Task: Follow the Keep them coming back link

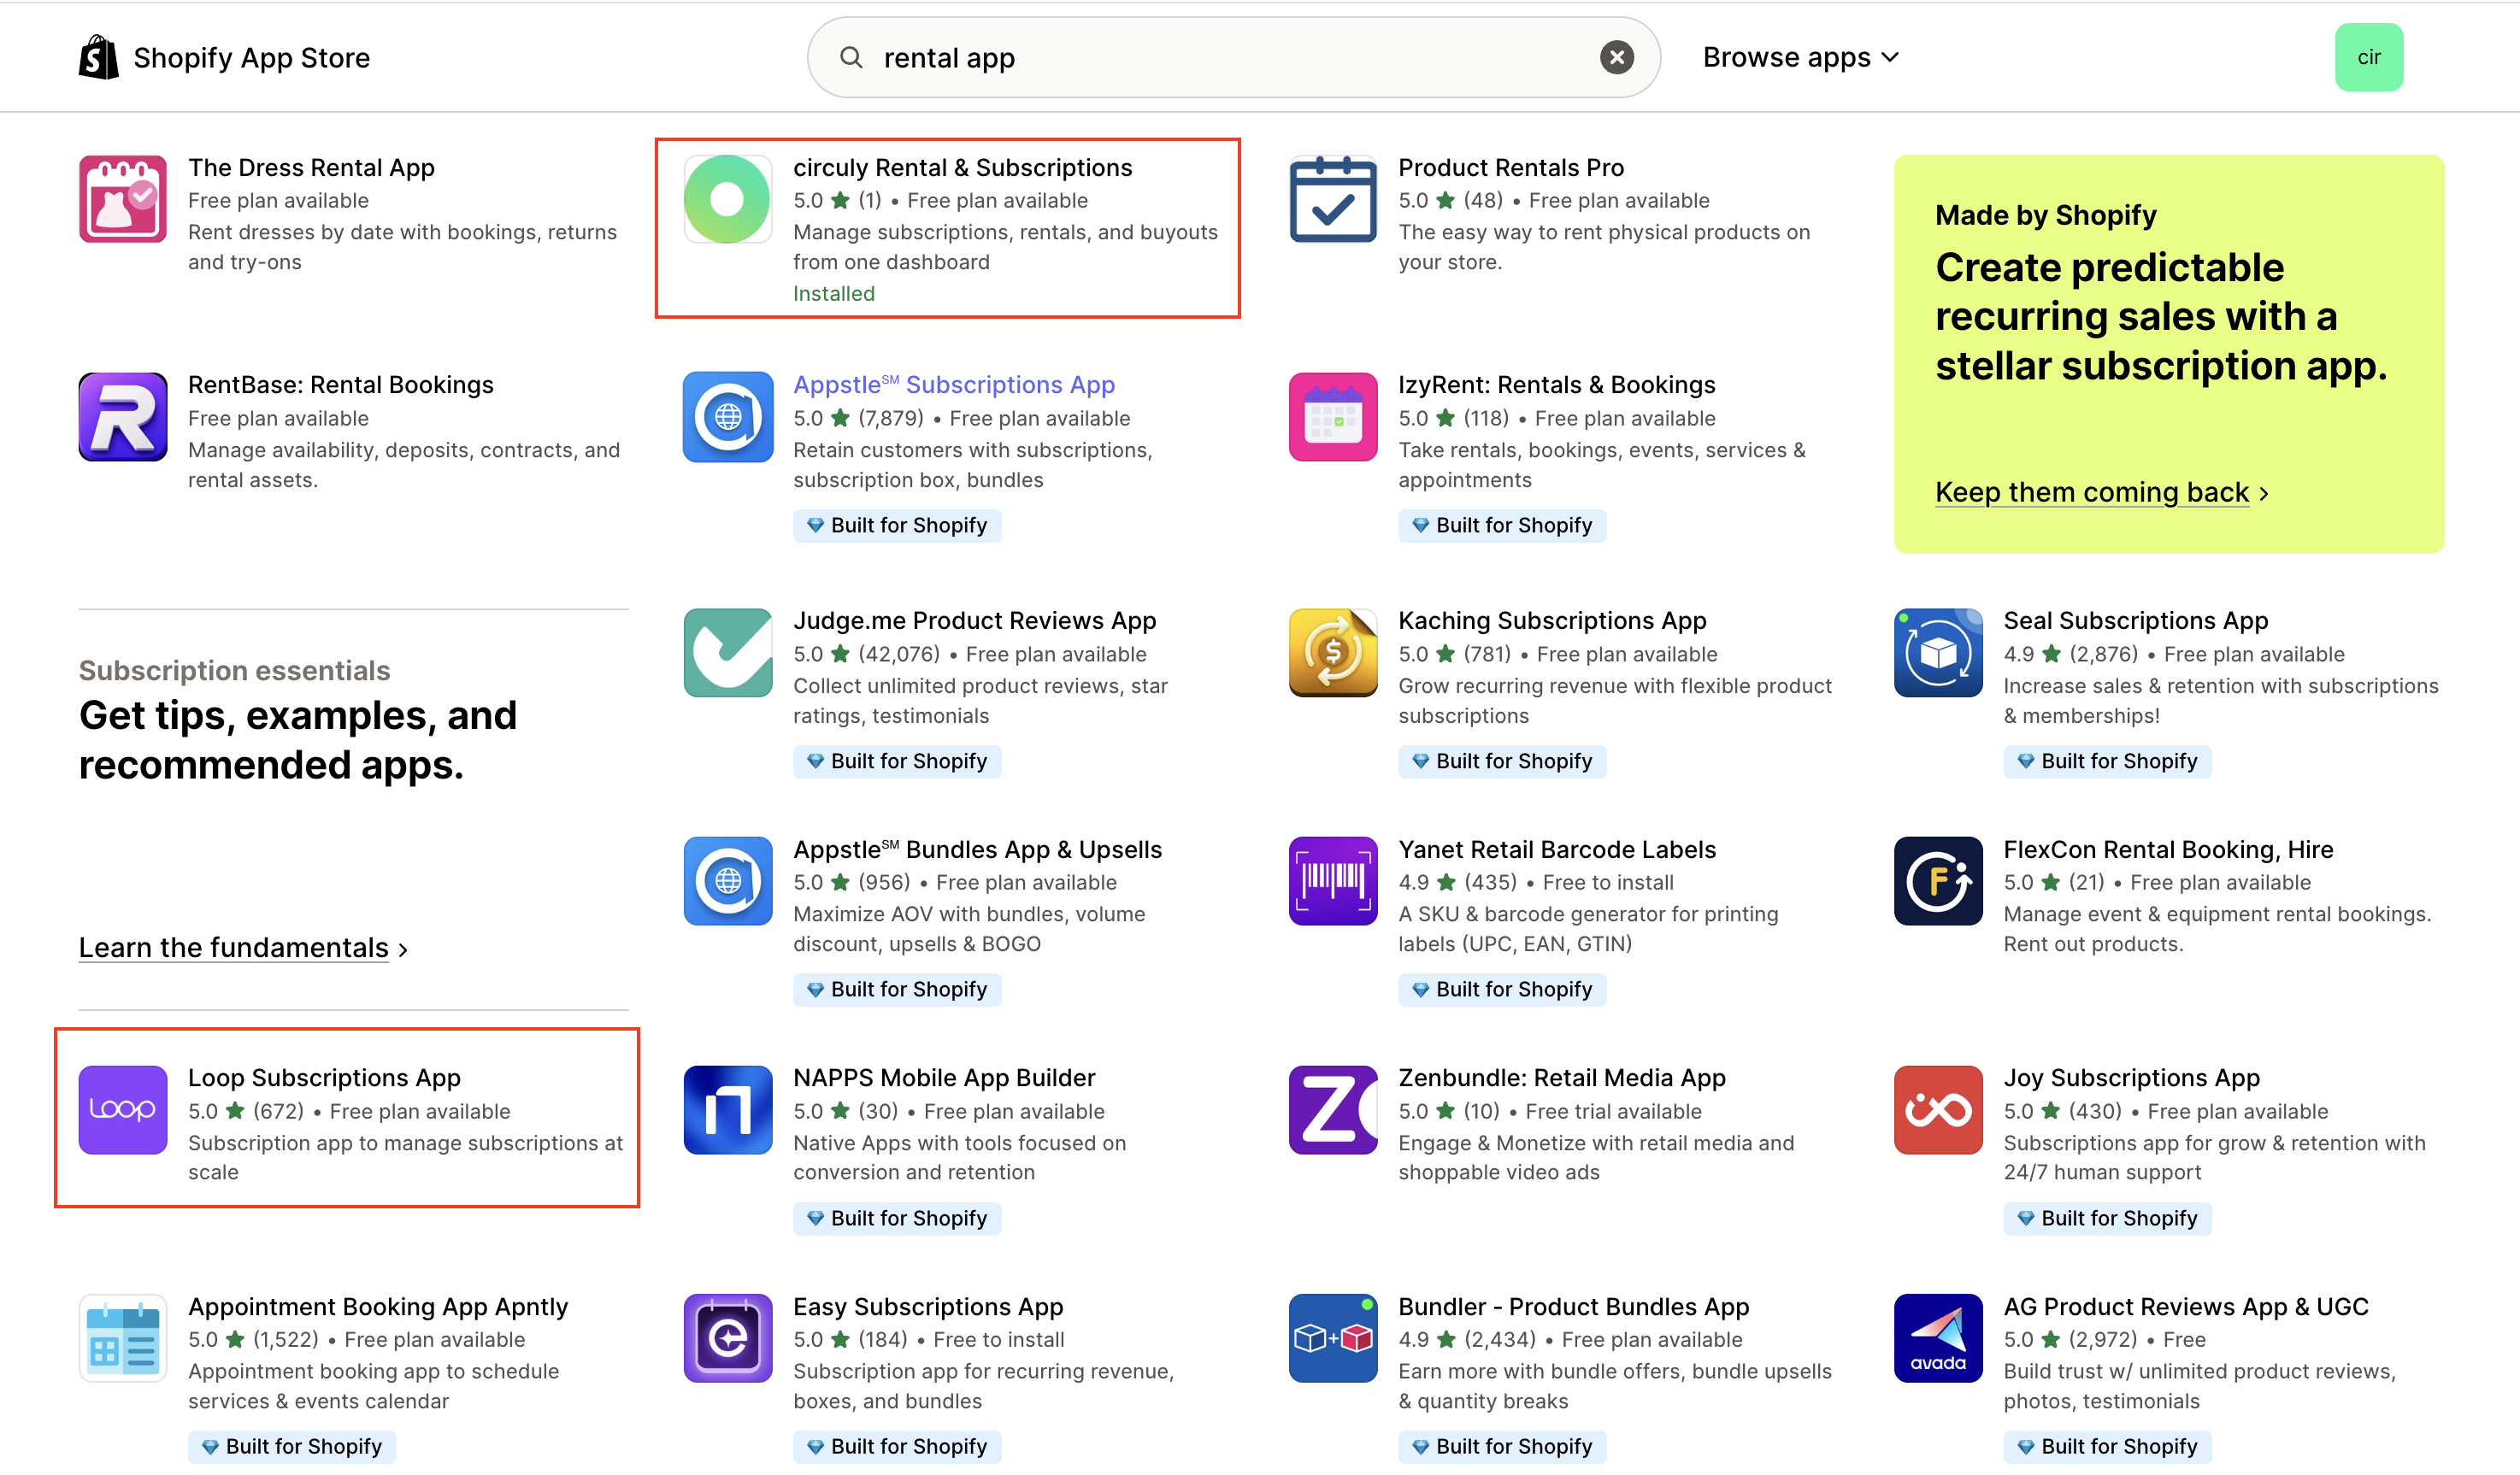Action: coord(2102,492)
